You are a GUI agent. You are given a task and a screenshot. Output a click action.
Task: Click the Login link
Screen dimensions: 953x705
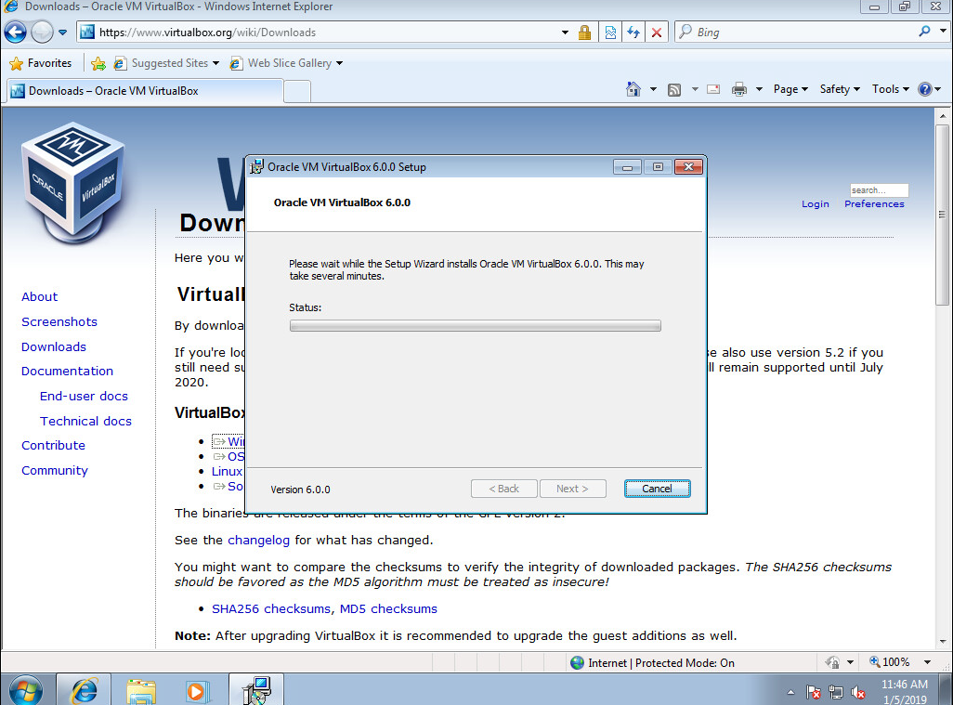coord(815,204)
